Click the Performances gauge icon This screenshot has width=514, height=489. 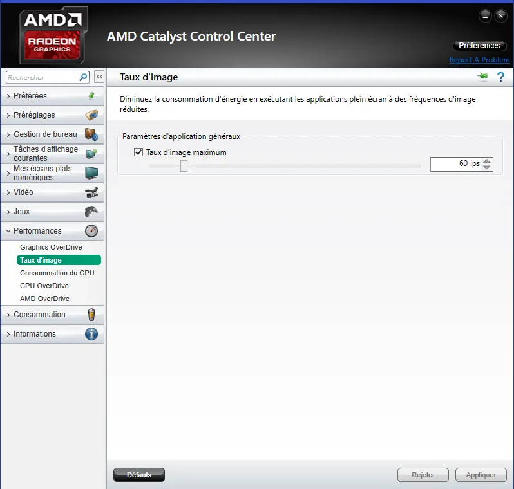click(91, 231)
